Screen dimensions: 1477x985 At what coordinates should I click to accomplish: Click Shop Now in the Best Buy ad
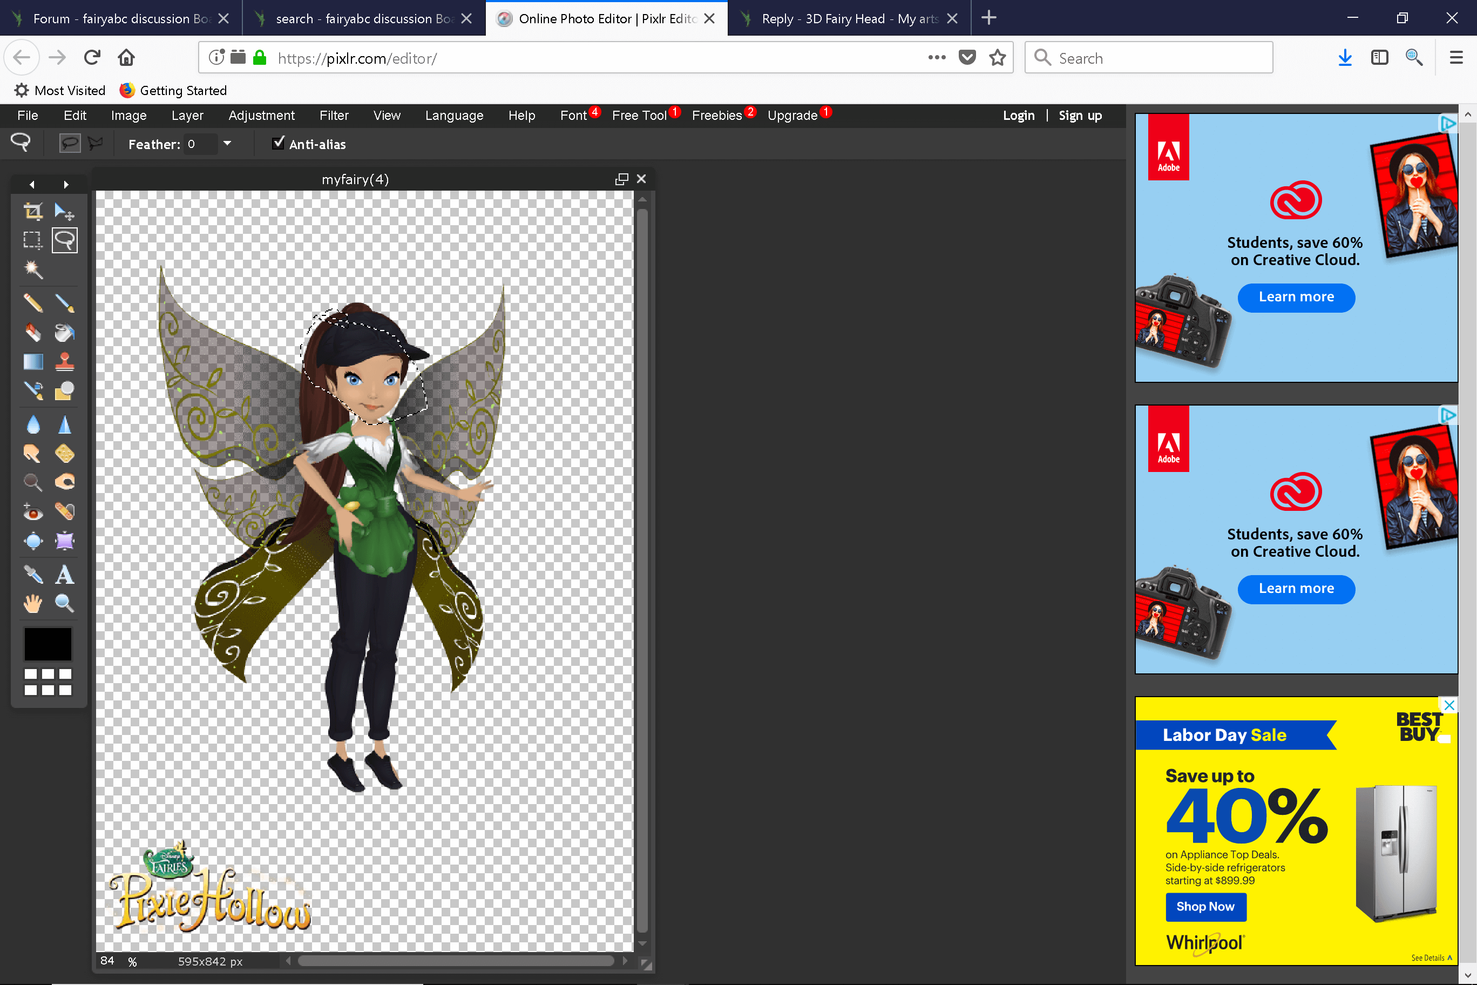(1205, 907)
